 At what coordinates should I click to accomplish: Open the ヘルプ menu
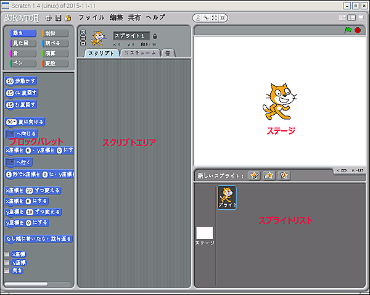(x=155, y=17)
